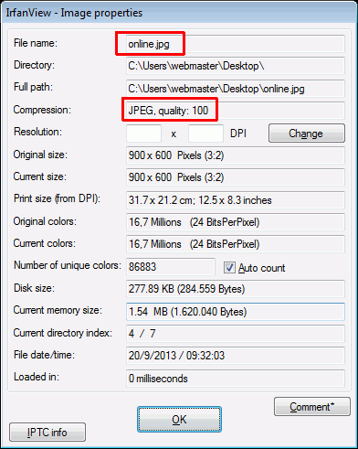This screenshot has height=449, width=358.
Task: Click the Print size field value
Action: click(x=236, y=200)
